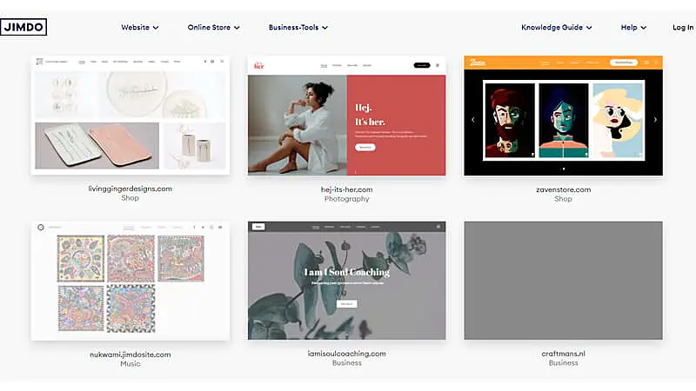
Task: Click the JIMDO logo
Action: (x=23, y=27)
